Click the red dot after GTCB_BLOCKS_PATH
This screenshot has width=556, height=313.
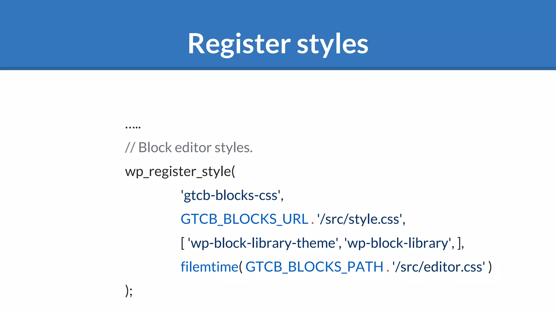(388, 271)
